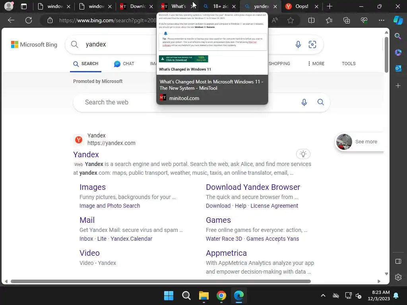This screenshot has height=305, width=407.
Task: Add a sidebar app with plus
Action: click(x=398, y=86)
